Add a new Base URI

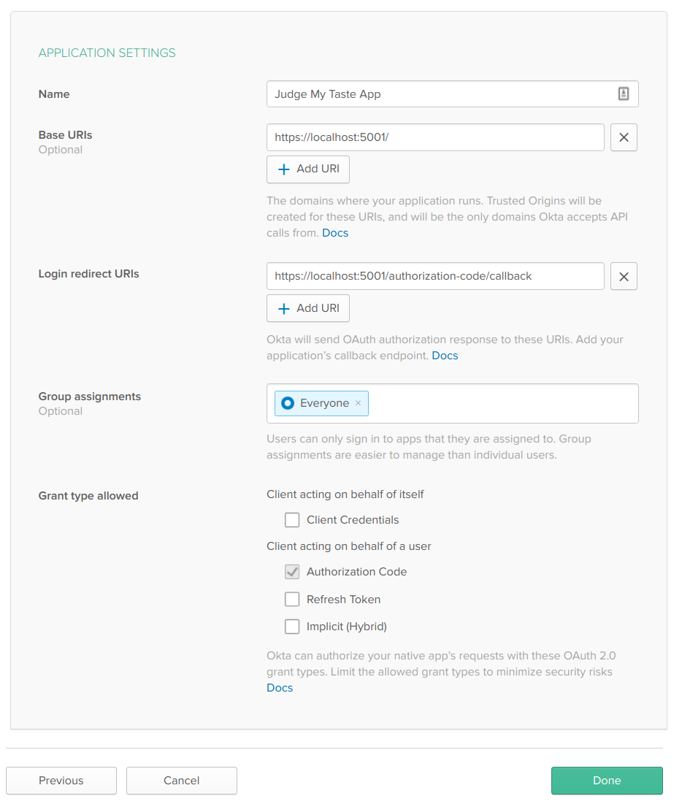point(308,169)
